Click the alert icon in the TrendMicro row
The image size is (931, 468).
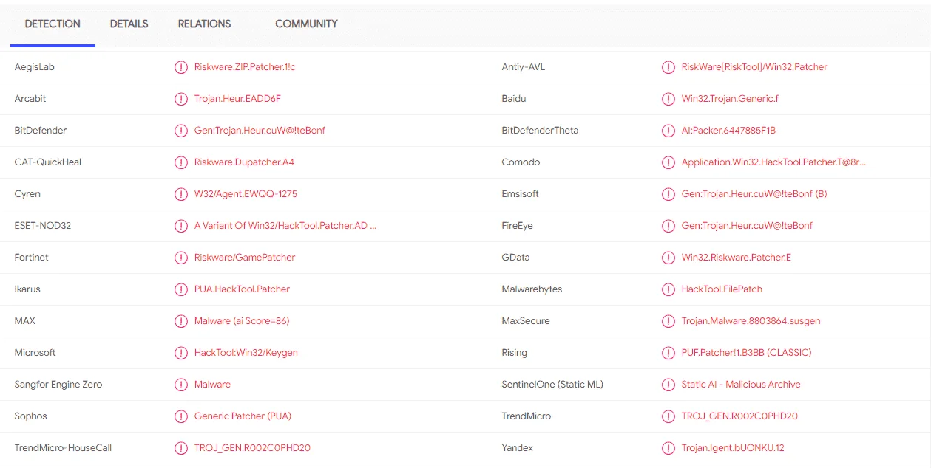(x=668, y=416)
